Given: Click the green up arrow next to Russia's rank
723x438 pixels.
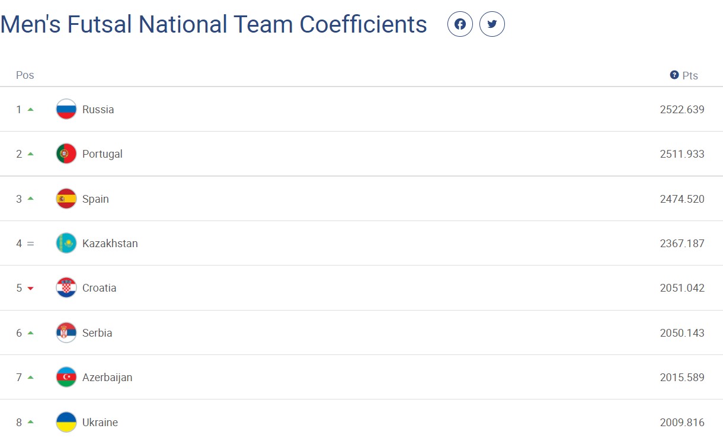Looking at the screenshot, I should point(31,109).
